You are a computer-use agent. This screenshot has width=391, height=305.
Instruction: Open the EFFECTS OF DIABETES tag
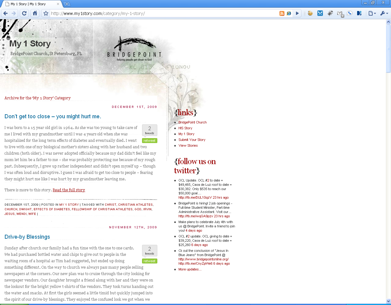click(52, 209)
